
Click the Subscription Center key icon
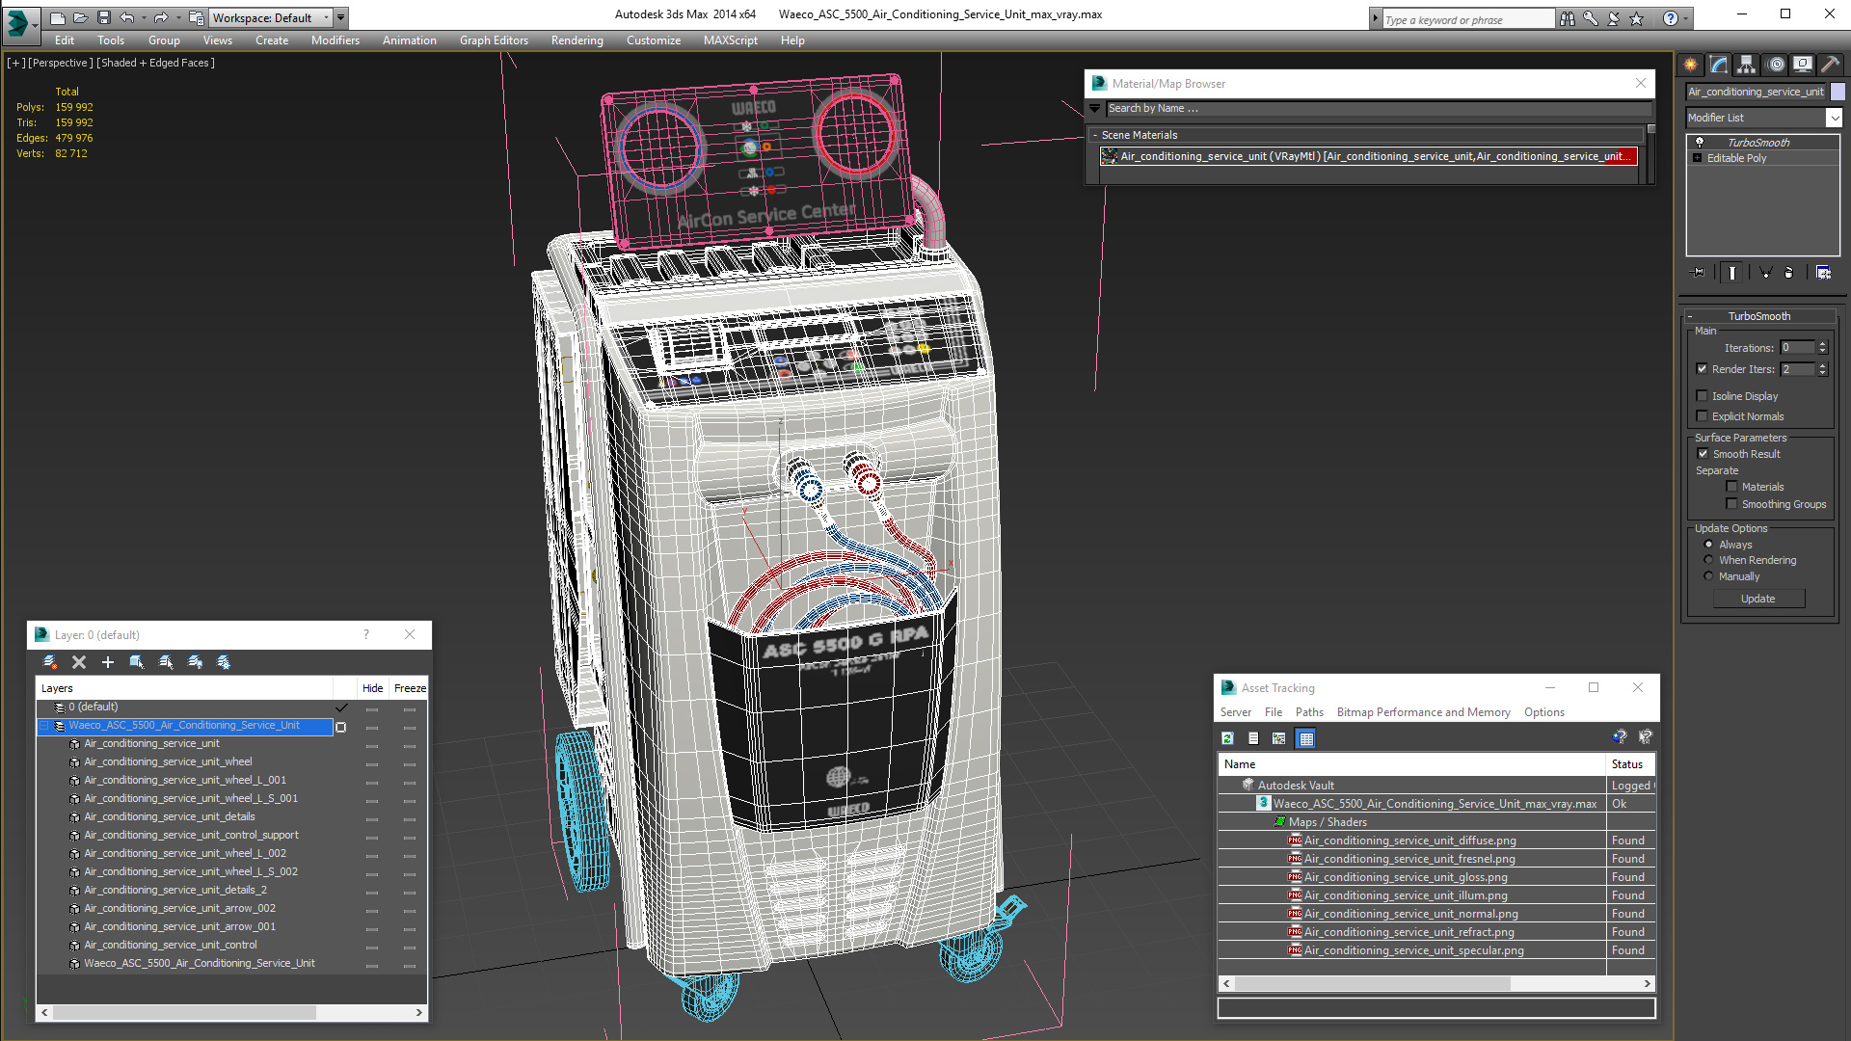pos(1591,19)
